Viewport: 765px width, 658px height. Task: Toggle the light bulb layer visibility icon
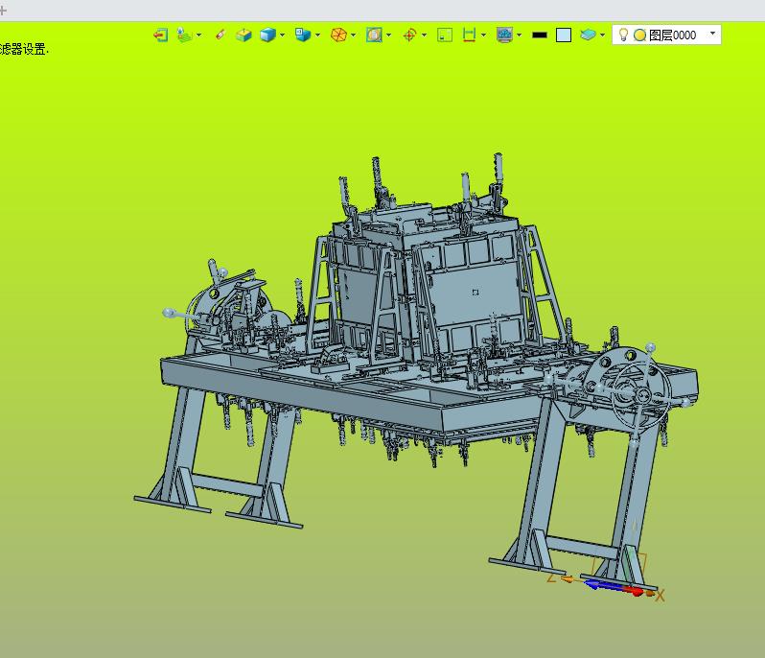coord(623,35)
